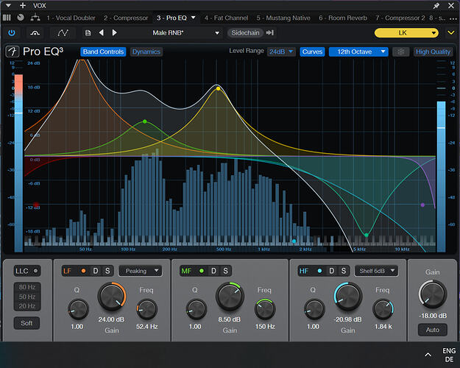The image size is (460, 368).
Task: Switch to the 4 - Fat Channel tab
Action: coord(226,18)
